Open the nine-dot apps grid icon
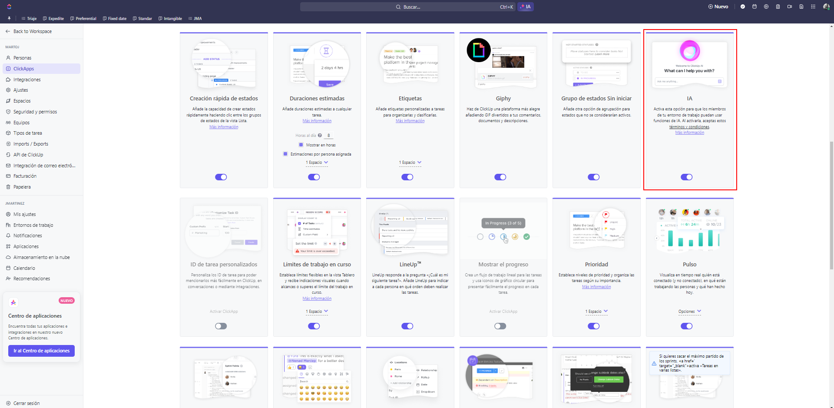The image size is (834, 408). [x=813, y=7]
